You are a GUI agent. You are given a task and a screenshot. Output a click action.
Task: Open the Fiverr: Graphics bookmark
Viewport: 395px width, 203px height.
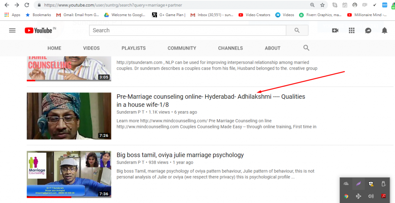(320, 15)
